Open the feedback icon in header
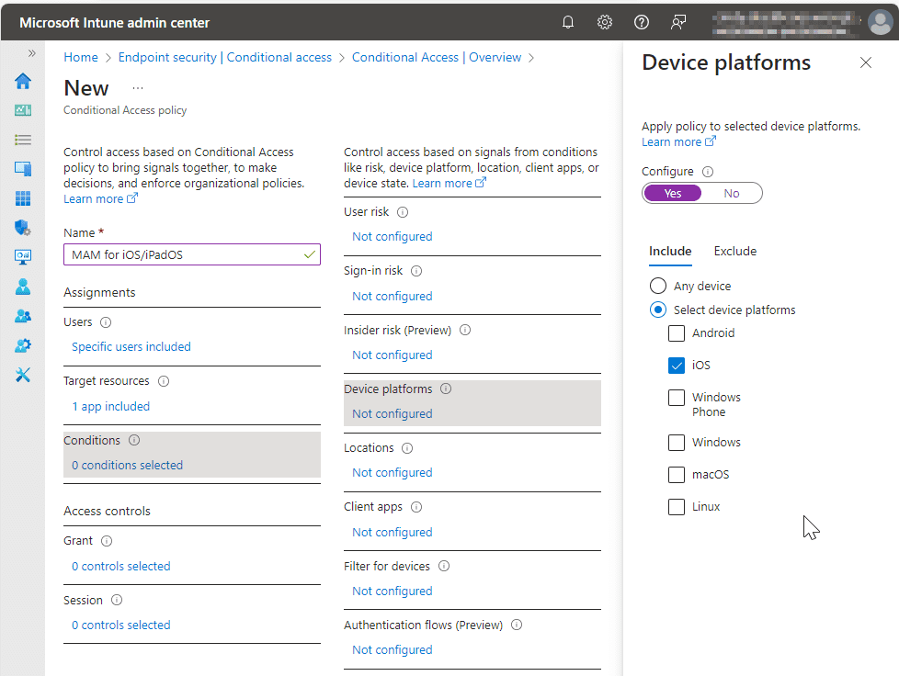 [x=678, y=22]
